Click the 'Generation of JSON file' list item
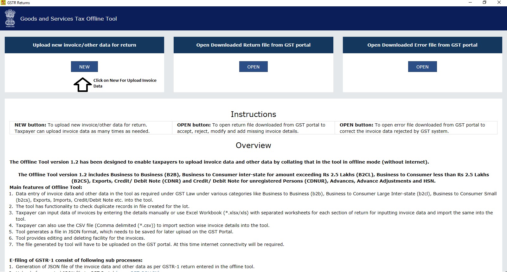Screen dimensions: 507x272 [135, 267]
